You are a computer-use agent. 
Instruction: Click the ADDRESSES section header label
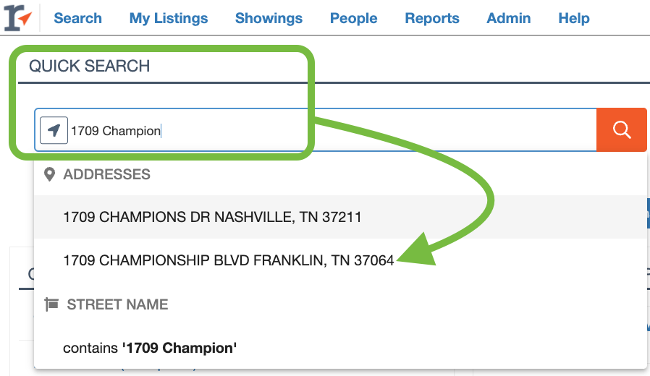[x=106, y=174]
